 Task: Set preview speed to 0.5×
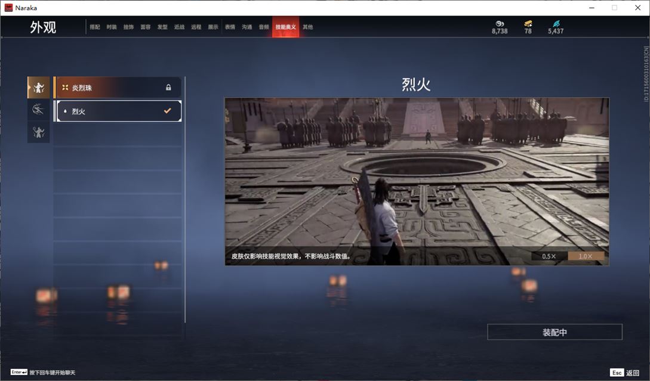549,256
